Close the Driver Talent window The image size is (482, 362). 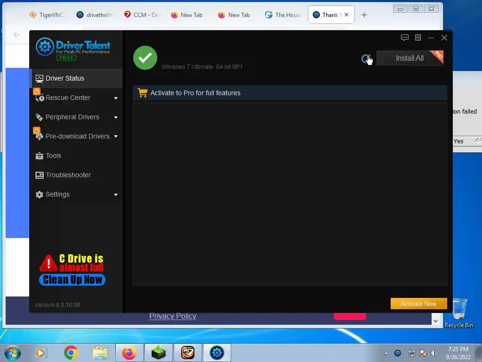(444, 38)
